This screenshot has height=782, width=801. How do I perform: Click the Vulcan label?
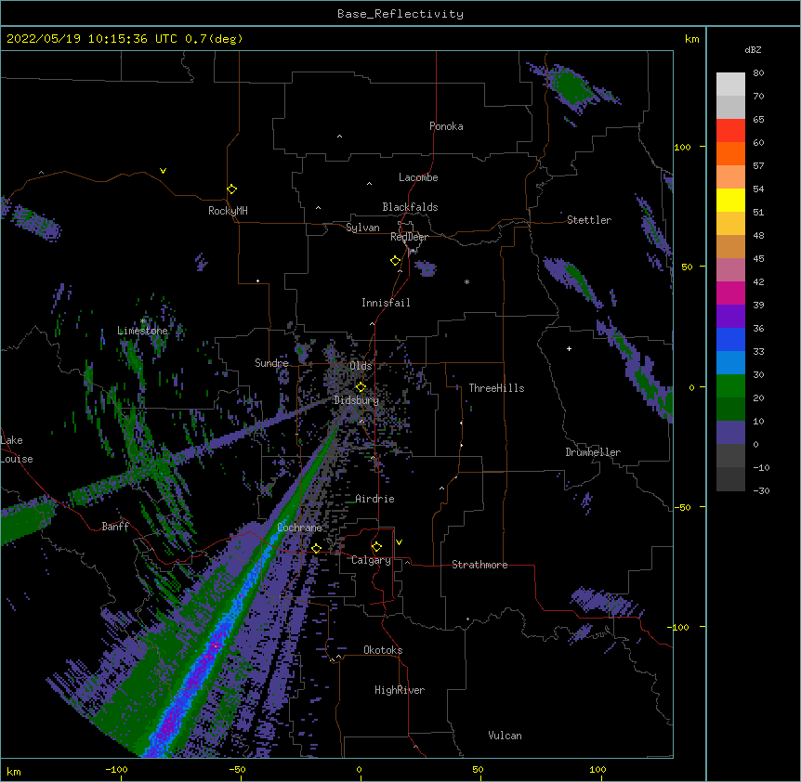click(x=505, y=736)
